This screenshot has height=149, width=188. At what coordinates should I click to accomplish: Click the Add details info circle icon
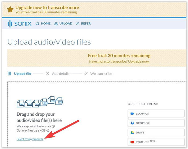click(47, 74)
